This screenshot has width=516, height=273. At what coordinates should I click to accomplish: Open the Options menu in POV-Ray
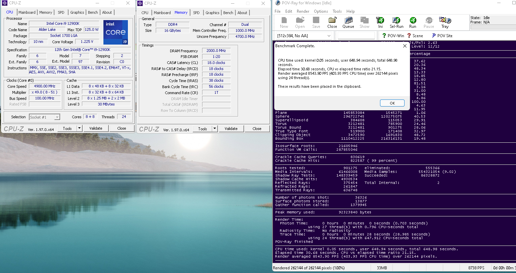321,11
